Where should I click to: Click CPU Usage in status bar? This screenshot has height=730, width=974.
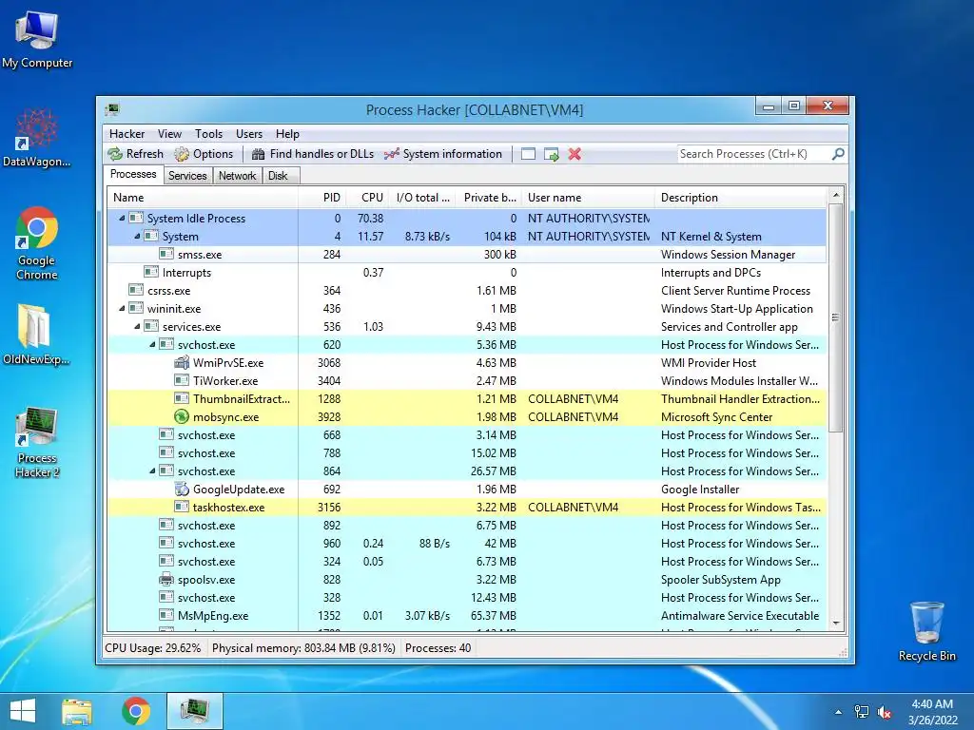click(x=153, y=648)
